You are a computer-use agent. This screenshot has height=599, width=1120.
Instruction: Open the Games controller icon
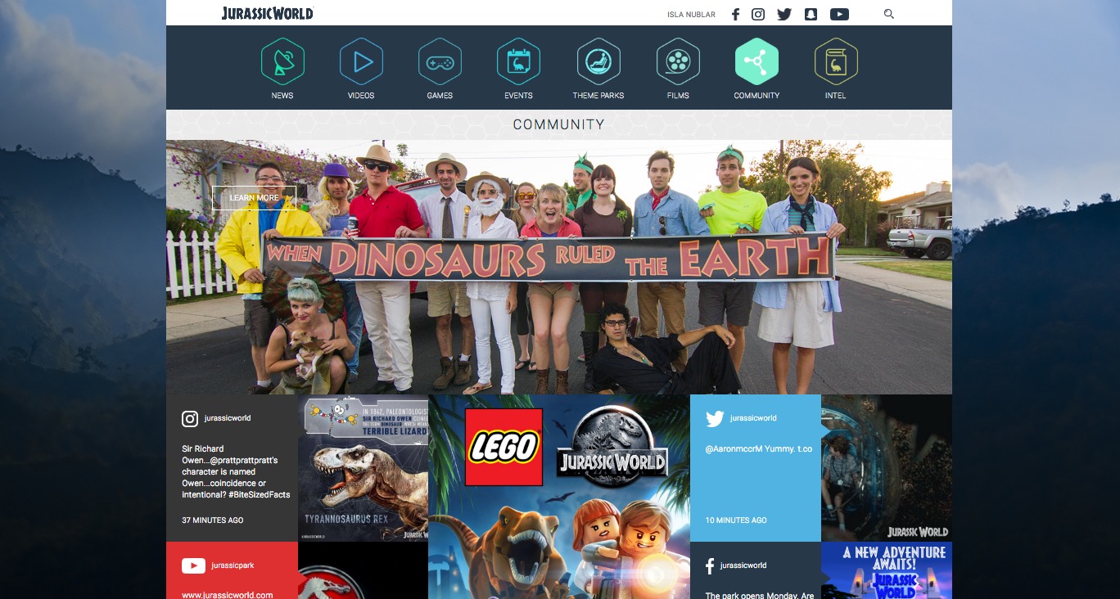[x=440, y=61]
